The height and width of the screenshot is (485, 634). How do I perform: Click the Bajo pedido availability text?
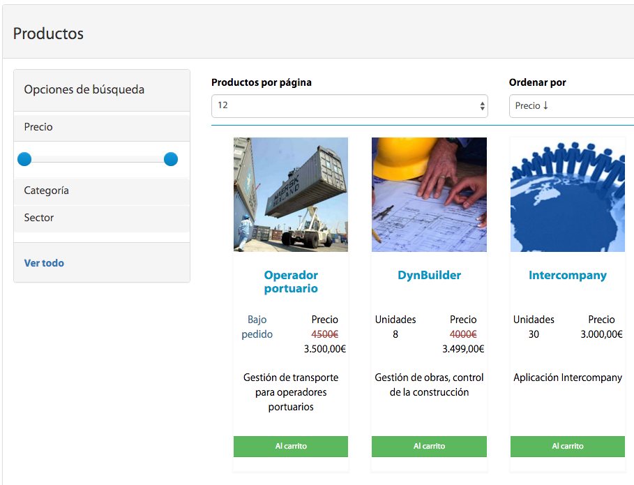[x=257, y=327]
